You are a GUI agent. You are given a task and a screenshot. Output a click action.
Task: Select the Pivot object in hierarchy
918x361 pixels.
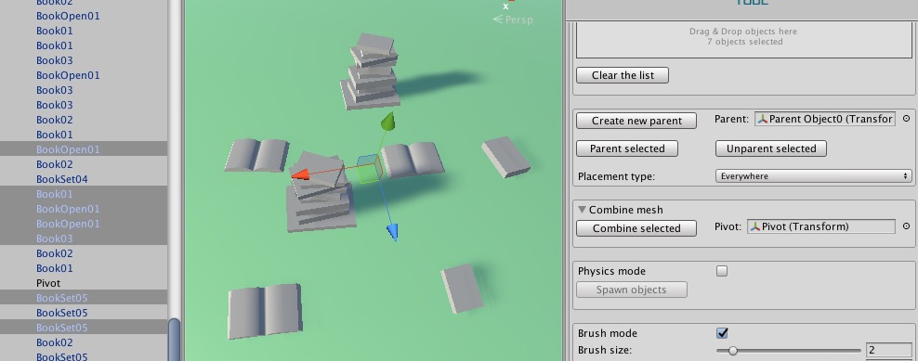[84, 283]
